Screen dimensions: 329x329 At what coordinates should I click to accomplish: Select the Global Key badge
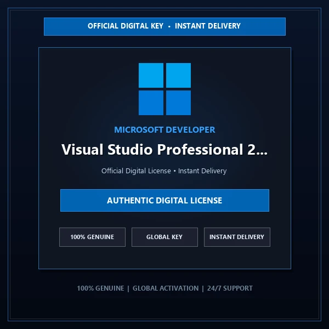(164, 237)
